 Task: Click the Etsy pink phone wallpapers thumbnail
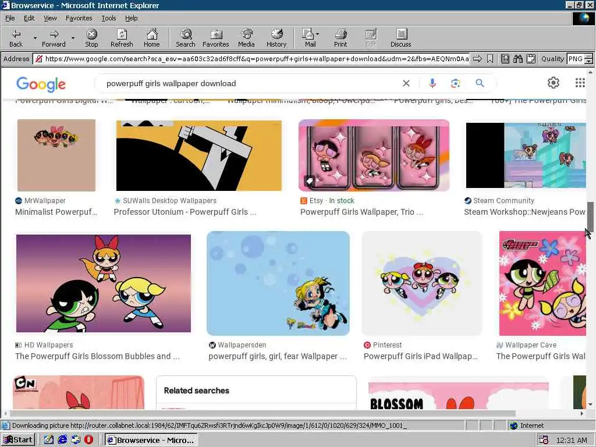click(374, 155)
